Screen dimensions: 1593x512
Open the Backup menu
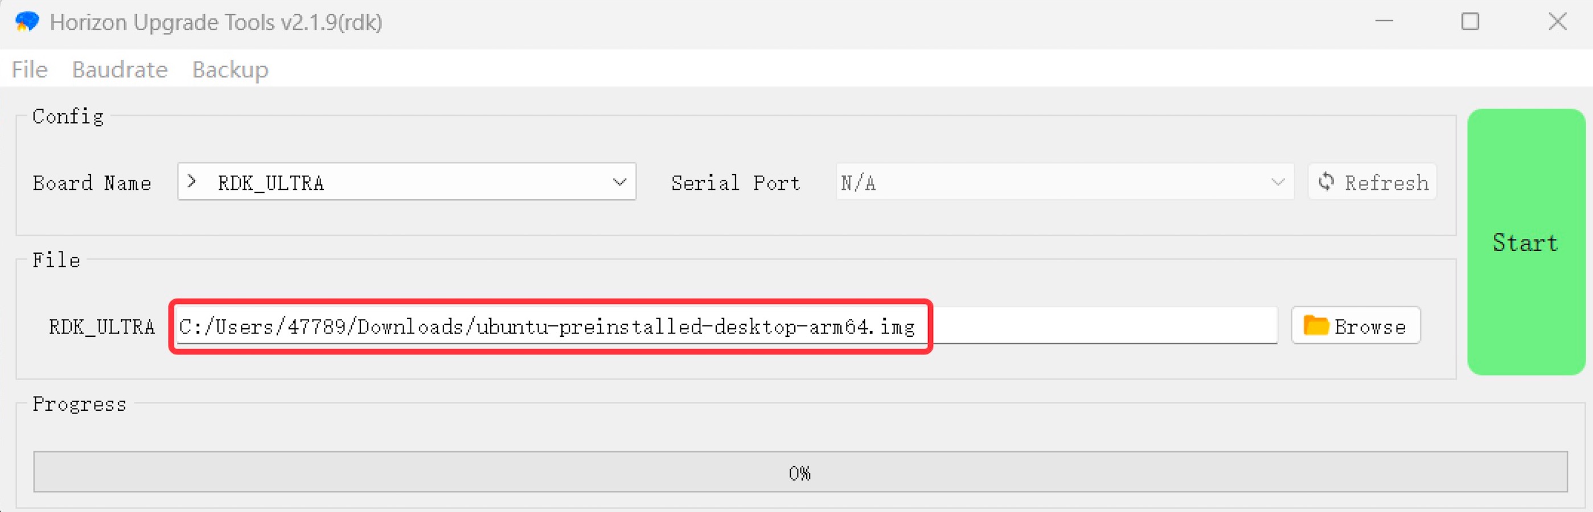point(230,69)
